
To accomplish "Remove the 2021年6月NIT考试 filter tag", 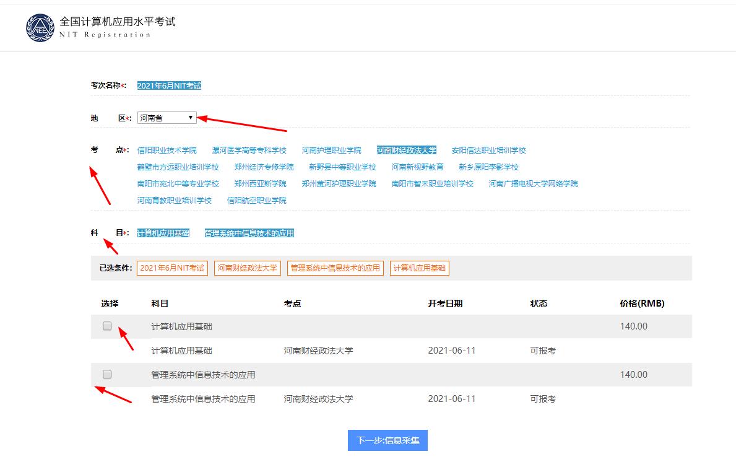I will click(171, 268).
